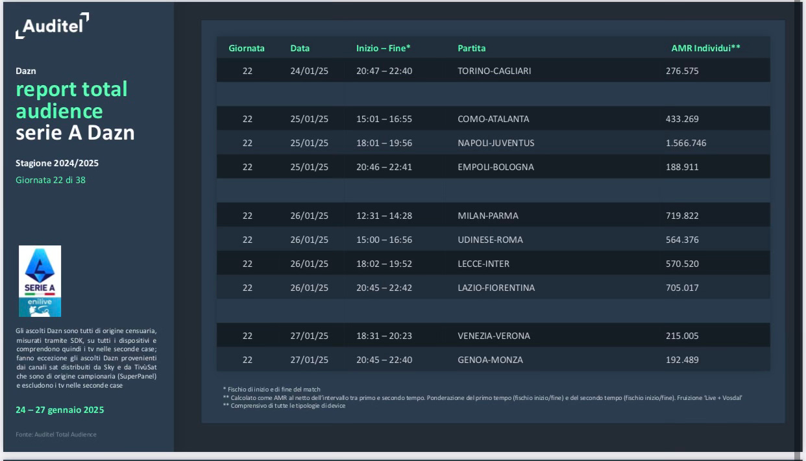Click the EMPOLI-BOLOGNA match cell
The image size is (806, 461).
tap(496, 167)
